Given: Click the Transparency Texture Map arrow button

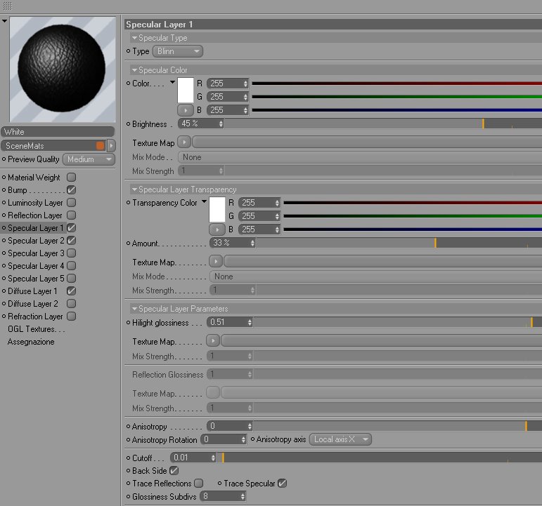Looking at the screenshot, I should tap(216, 262).
